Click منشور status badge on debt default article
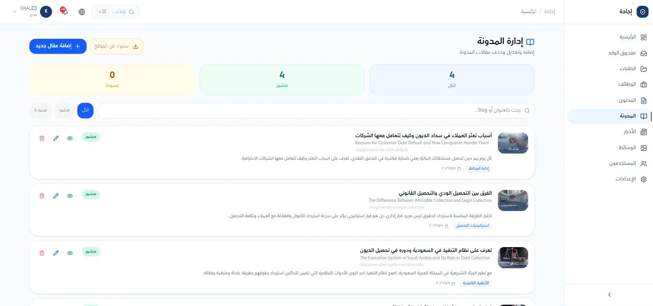Viewport: 653px width, 306px height. (91, 137)
